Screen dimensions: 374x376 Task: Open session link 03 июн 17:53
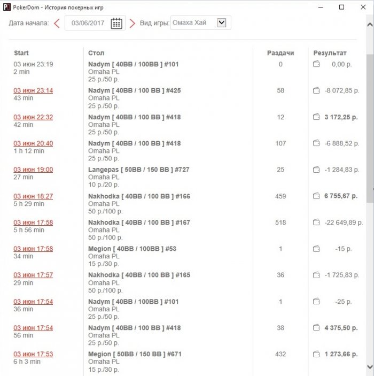(x=33, y=354)
